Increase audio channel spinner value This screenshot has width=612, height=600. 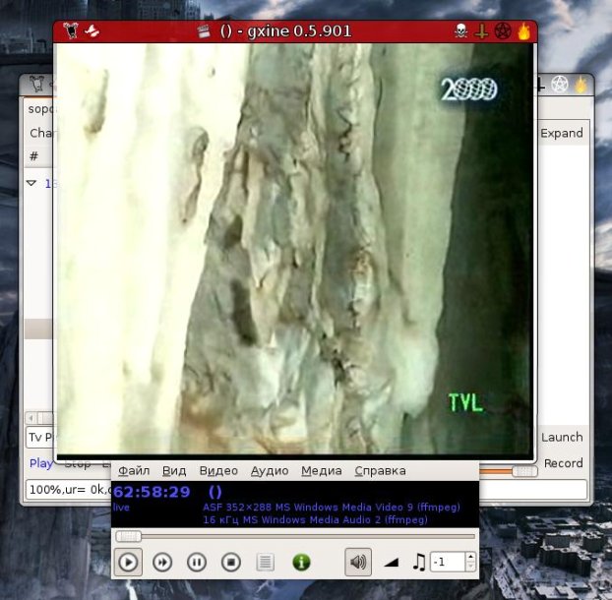(x=470, y=558)
